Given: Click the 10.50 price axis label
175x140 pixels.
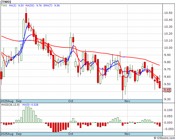Looking at the screenshot, I should click(168, 13).
